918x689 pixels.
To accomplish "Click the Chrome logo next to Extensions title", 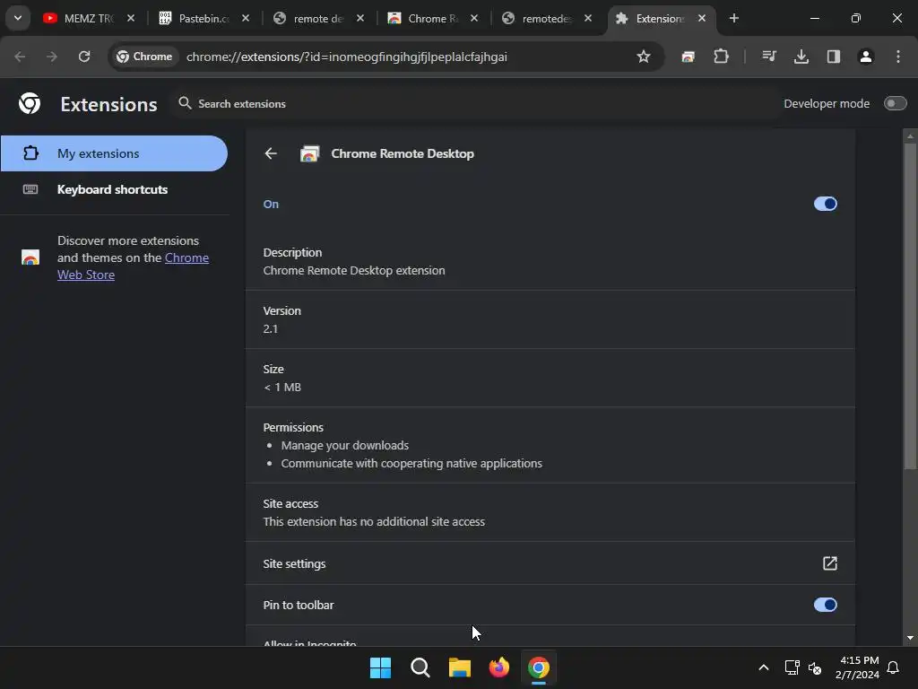I will coord(30,104).
